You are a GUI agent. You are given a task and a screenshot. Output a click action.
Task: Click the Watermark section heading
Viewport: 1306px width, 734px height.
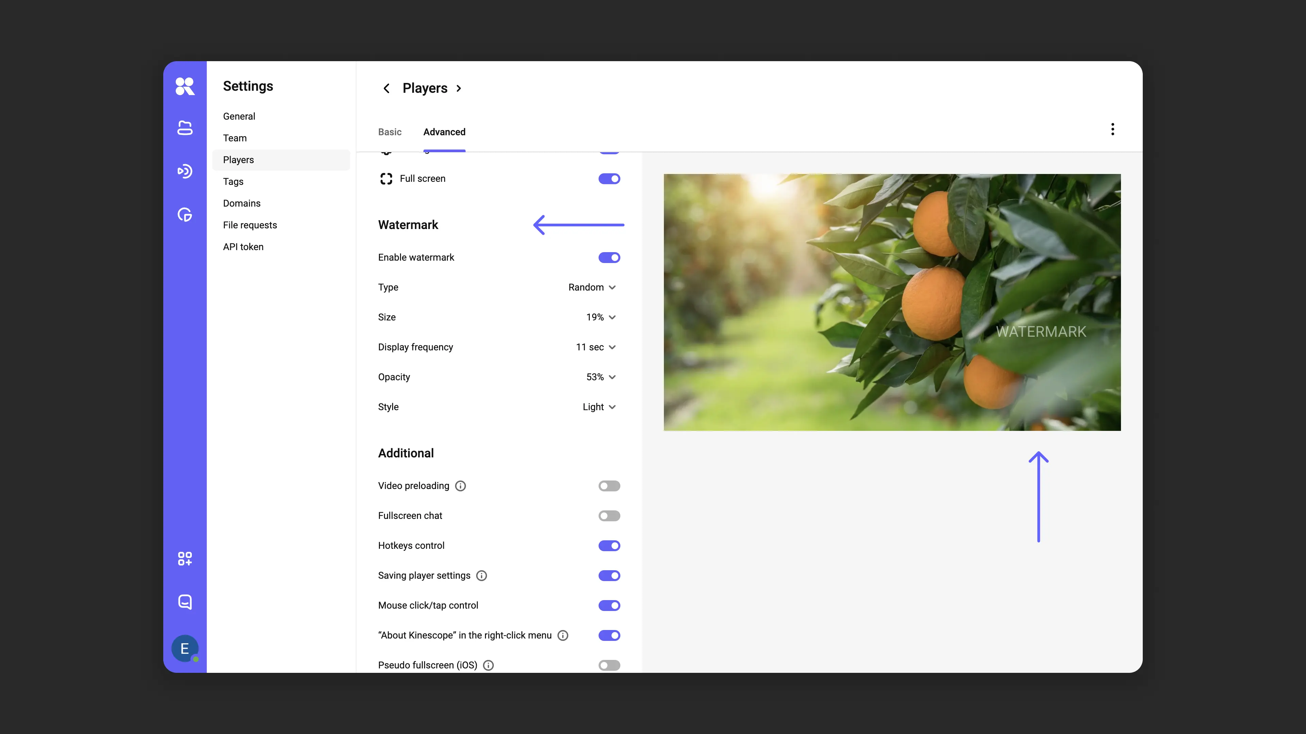click(x=408, y=225)
